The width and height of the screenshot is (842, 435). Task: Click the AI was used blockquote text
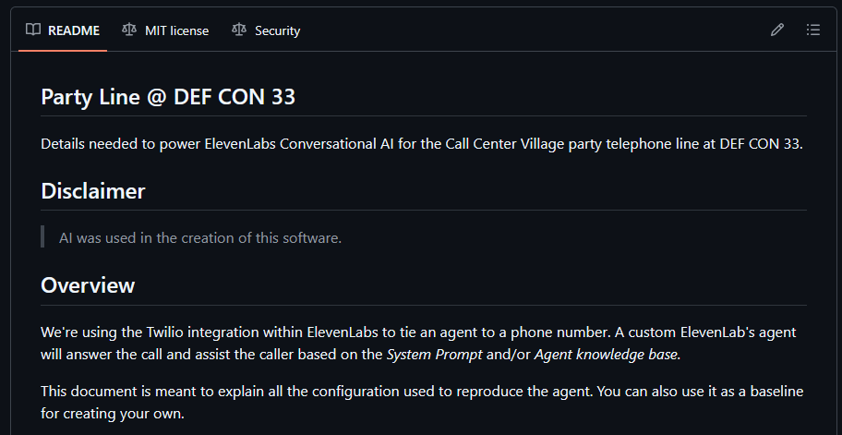click(200, 238)
